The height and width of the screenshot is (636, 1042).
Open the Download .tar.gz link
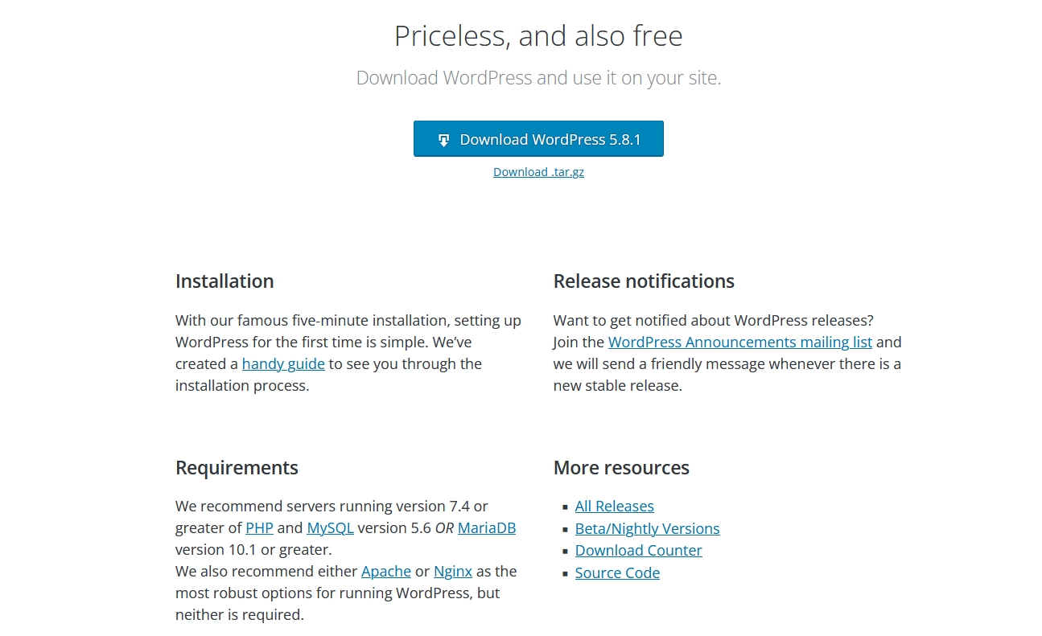pos(538,171)
